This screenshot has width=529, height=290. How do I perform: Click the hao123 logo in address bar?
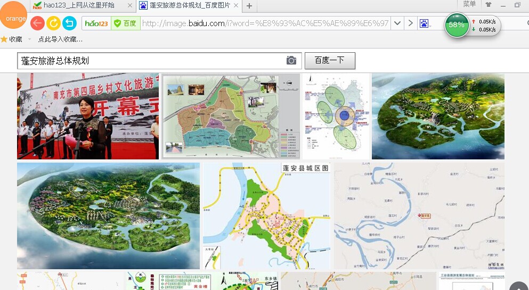pyautogui.click(x=96, y=23)
